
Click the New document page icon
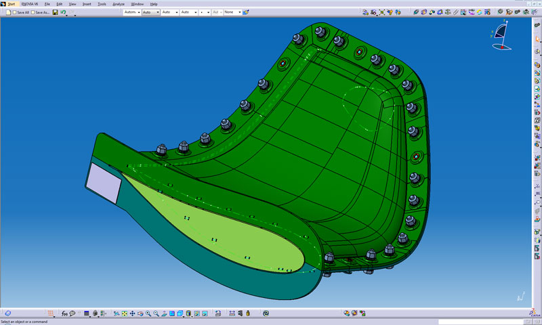point(7,12)
